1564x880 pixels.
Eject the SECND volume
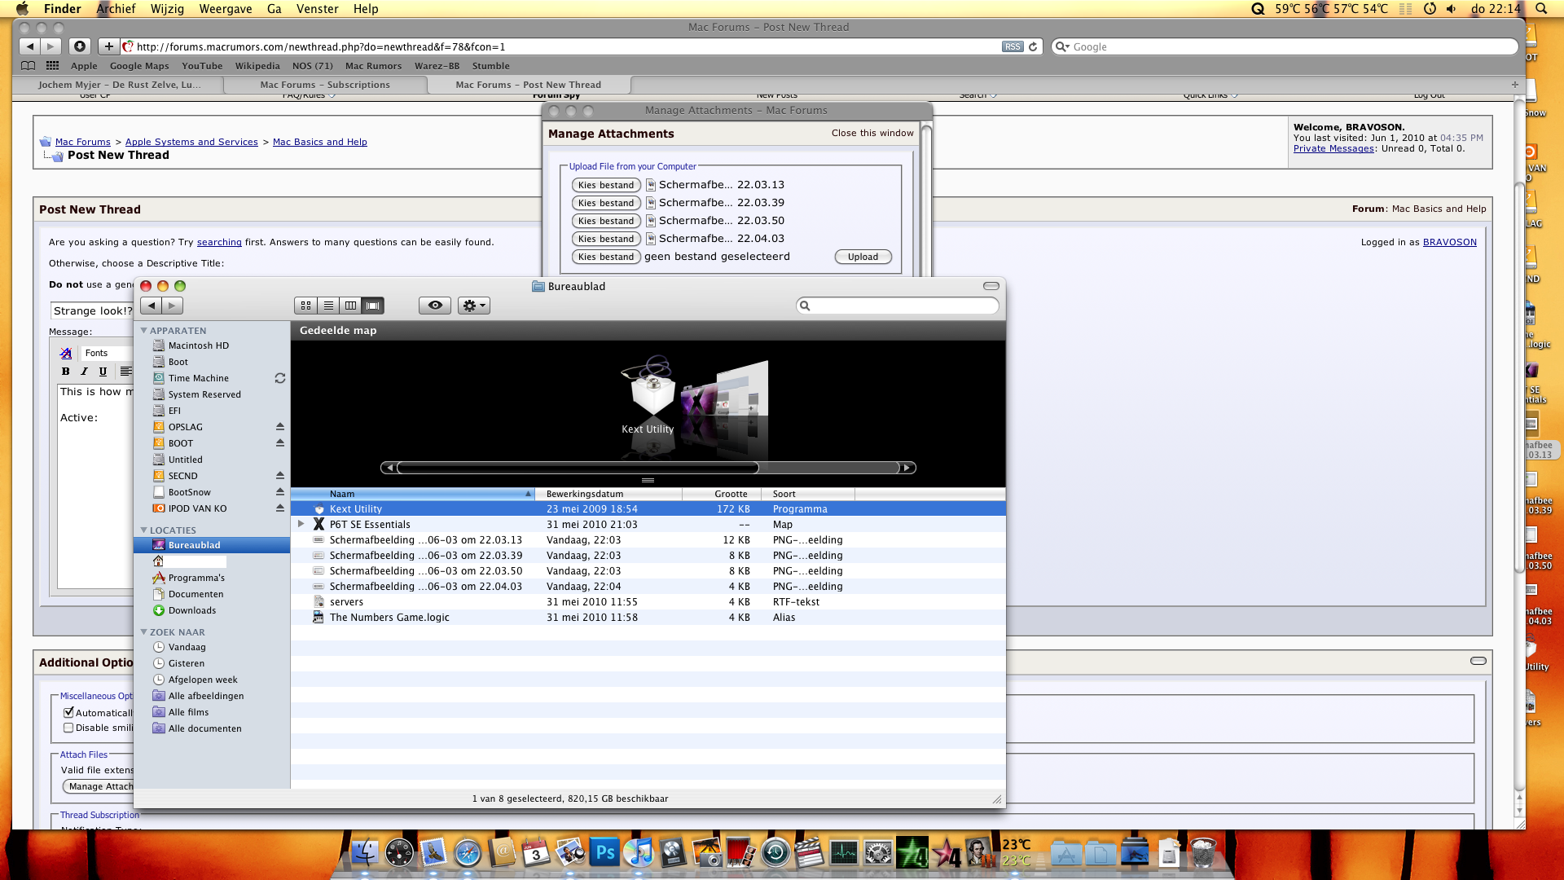click(x=280, y=476)
